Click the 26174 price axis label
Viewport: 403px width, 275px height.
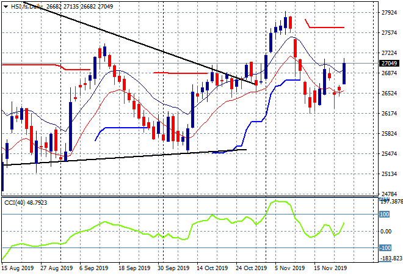(x=389, y=114)
